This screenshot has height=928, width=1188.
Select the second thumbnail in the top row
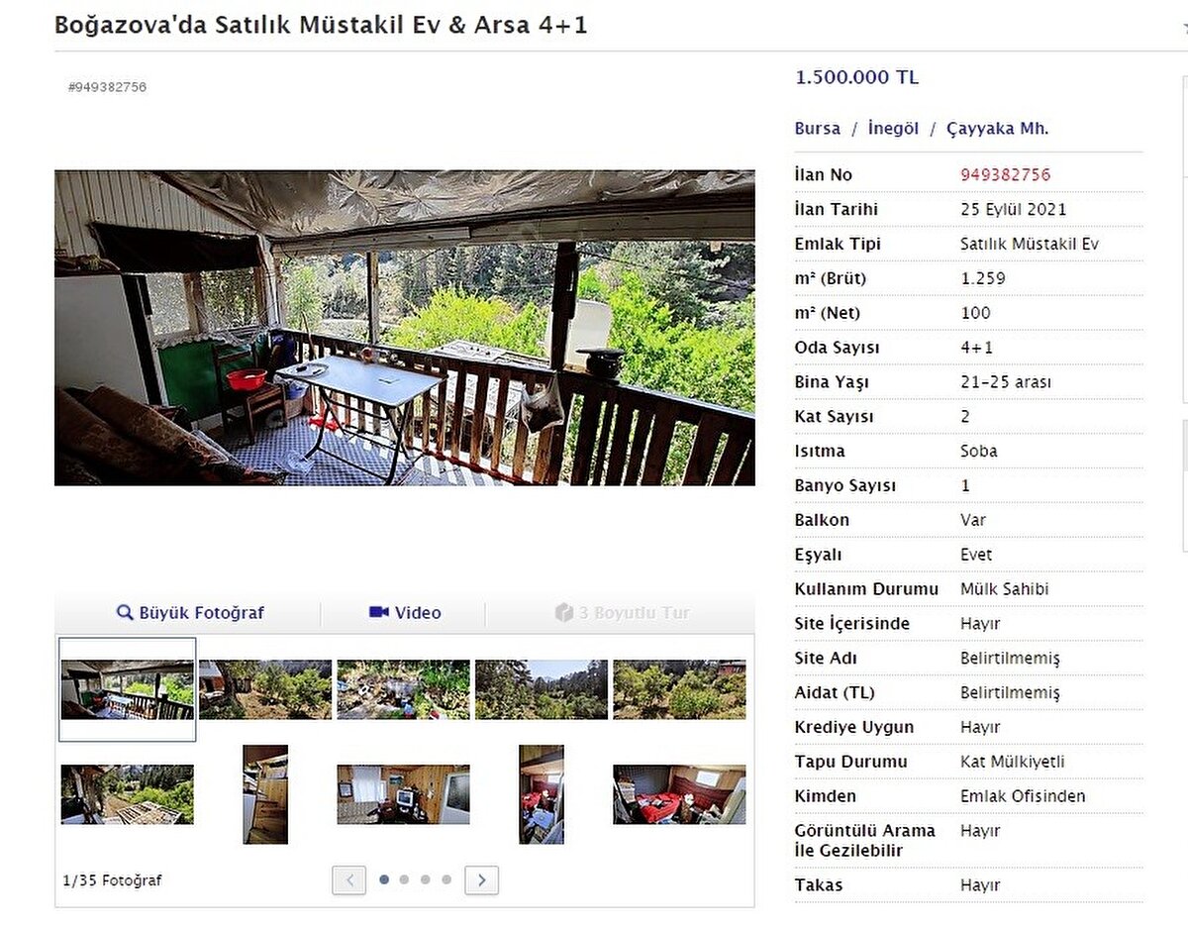coord(265,689)
